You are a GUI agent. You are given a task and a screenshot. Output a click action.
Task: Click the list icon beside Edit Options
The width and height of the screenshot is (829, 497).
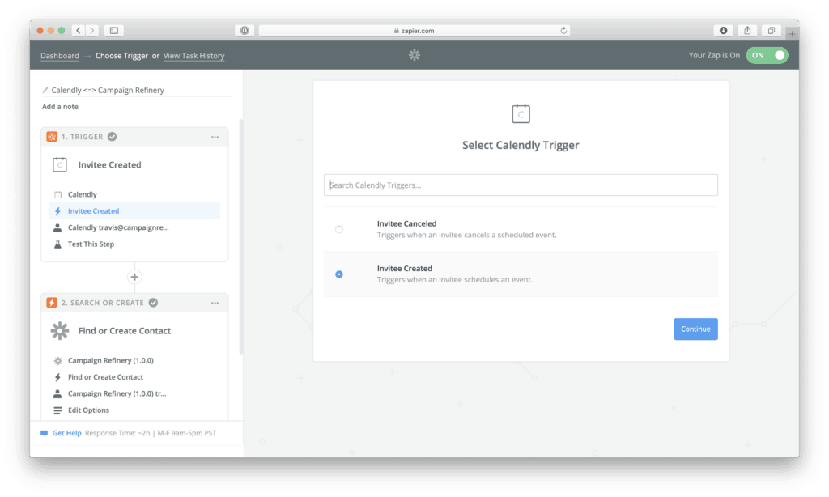[57, 410]
